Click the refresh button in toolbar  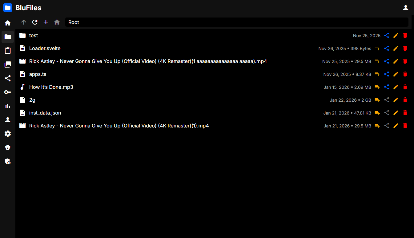click(x=35, y=22)
